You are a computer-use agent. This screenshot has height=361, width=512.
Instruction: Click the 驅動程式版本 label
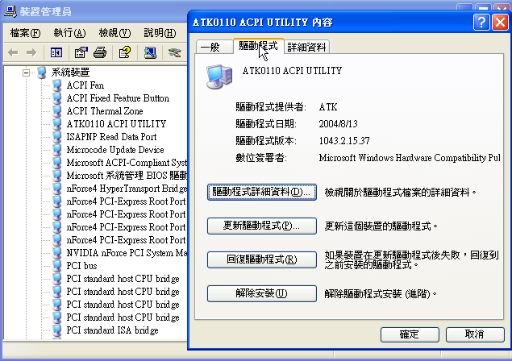(266, 141)
